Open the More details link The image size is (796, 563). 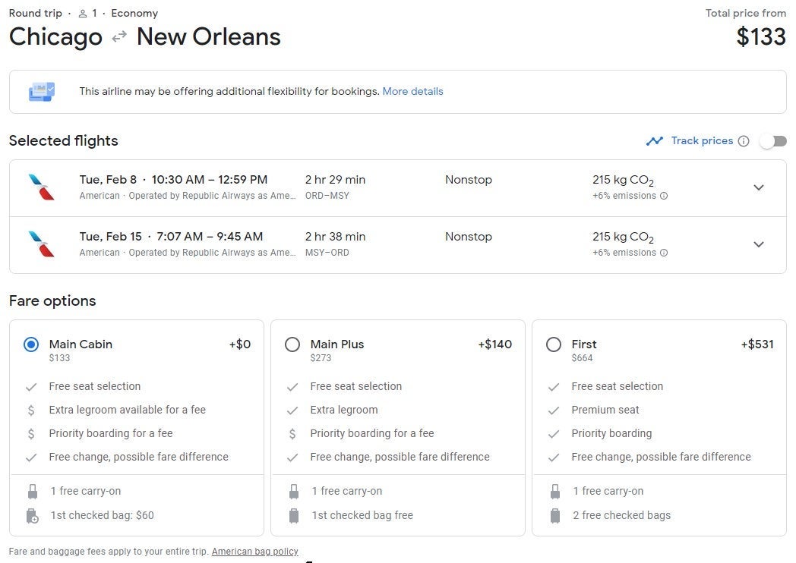click(412, 91)
